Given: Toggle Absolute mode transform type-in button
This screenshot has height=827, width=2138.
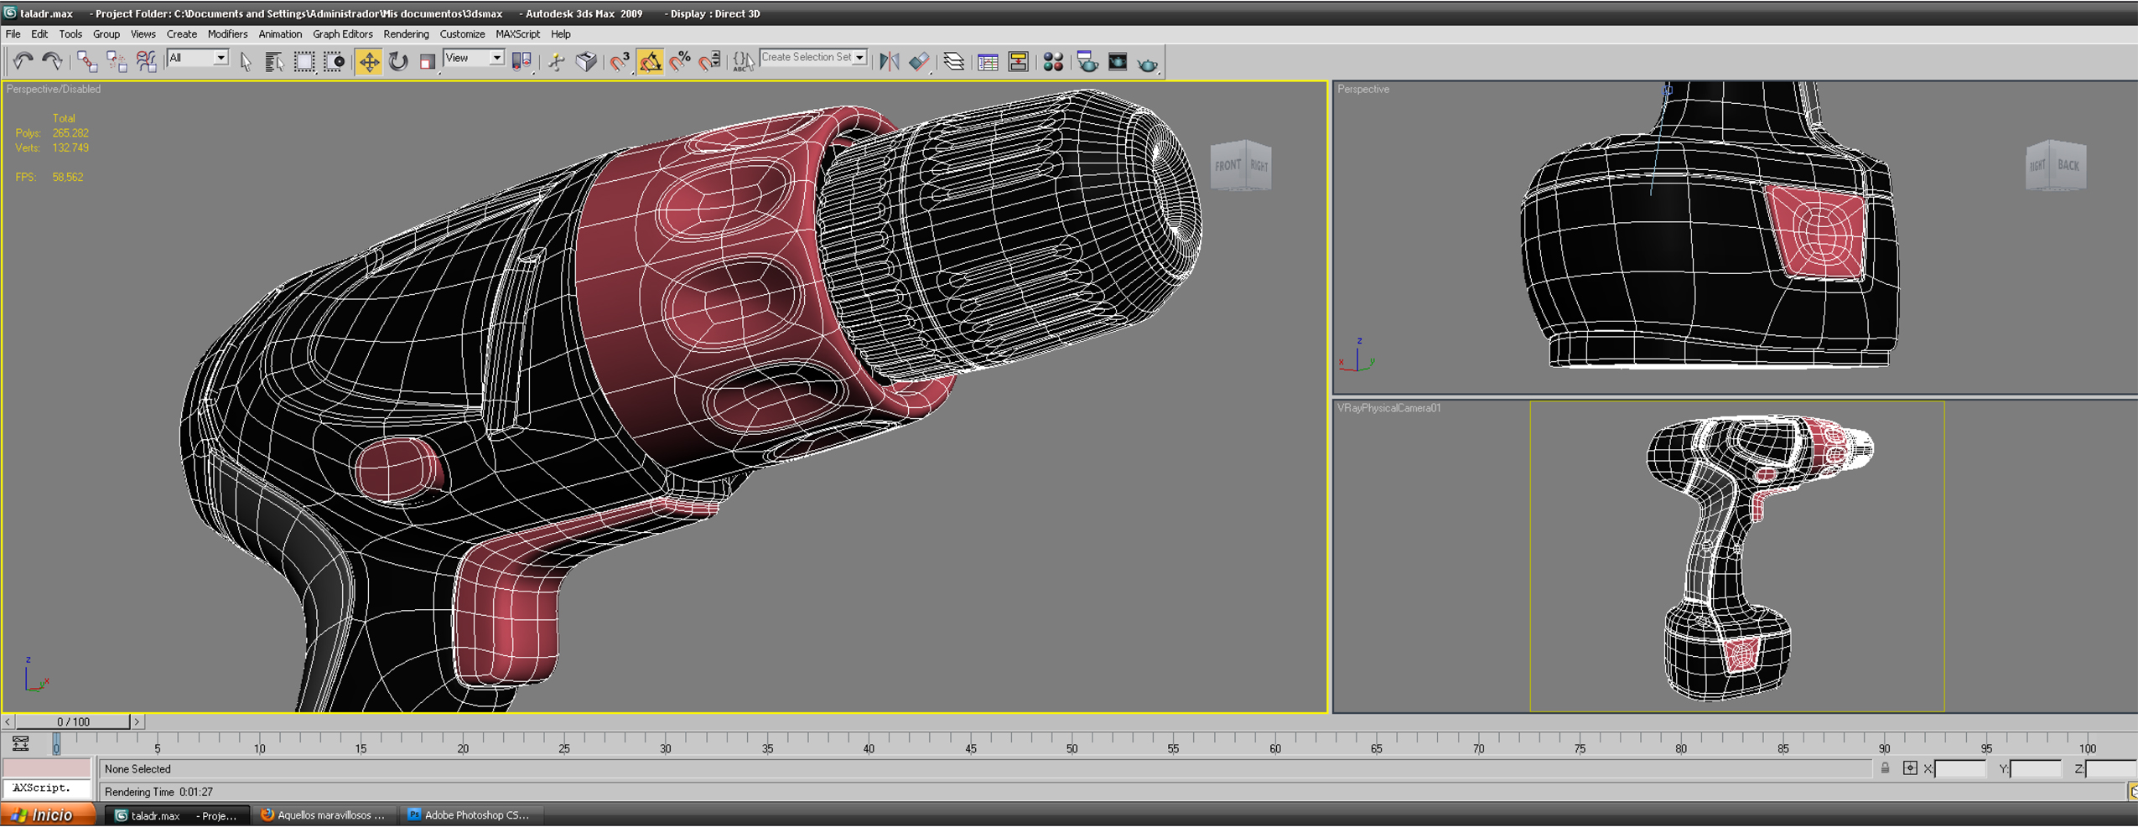Looking at the screenshot, I should [x=1909, y=768].
